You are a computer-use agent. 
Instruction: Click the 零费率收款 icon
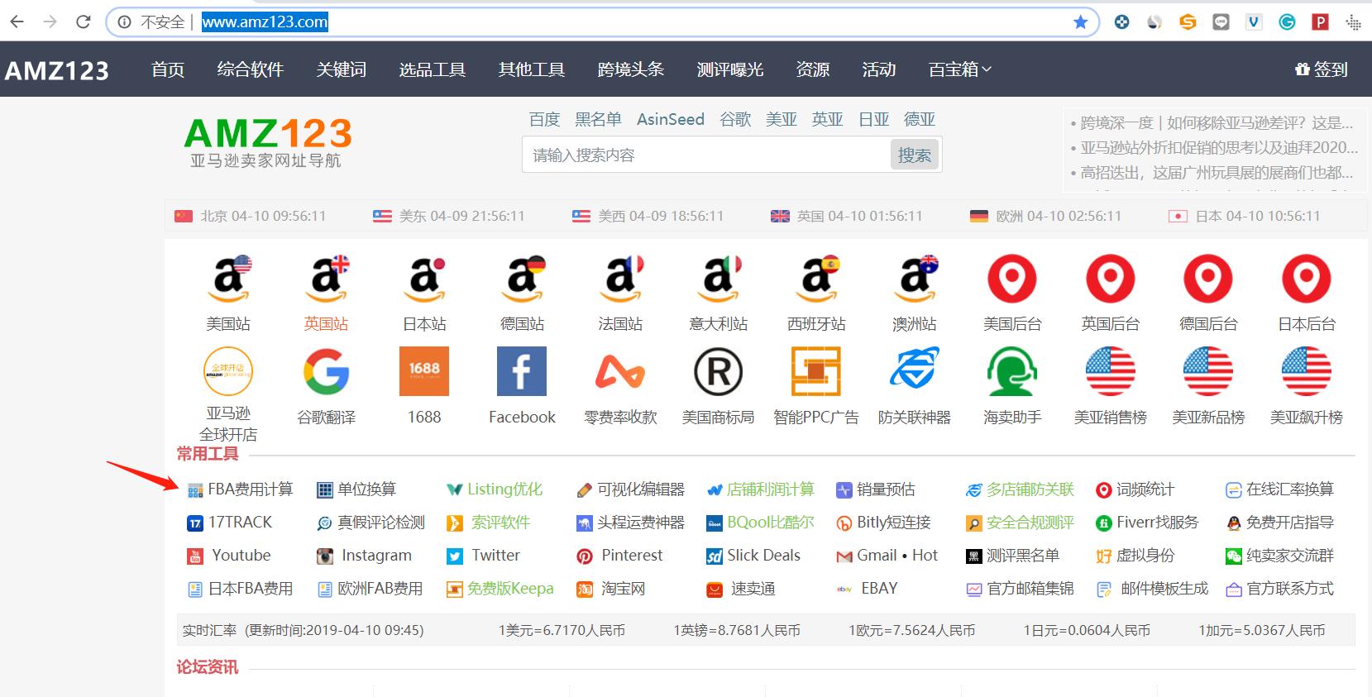[620, 371]
